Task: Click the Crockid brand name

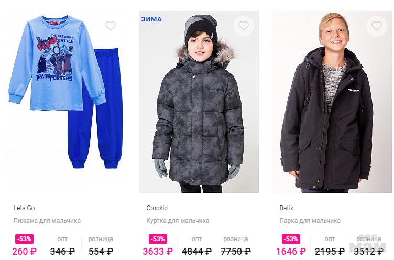Action: click(157, 208)
